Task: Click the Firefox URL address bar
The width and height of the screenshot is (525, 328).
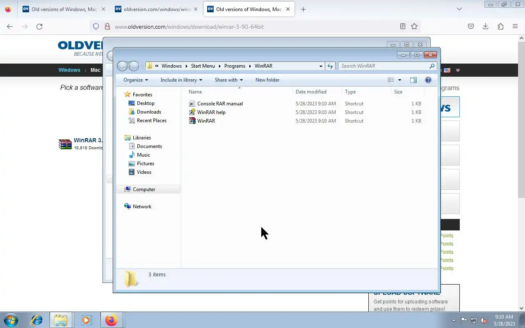Action: tap(254, 26)
